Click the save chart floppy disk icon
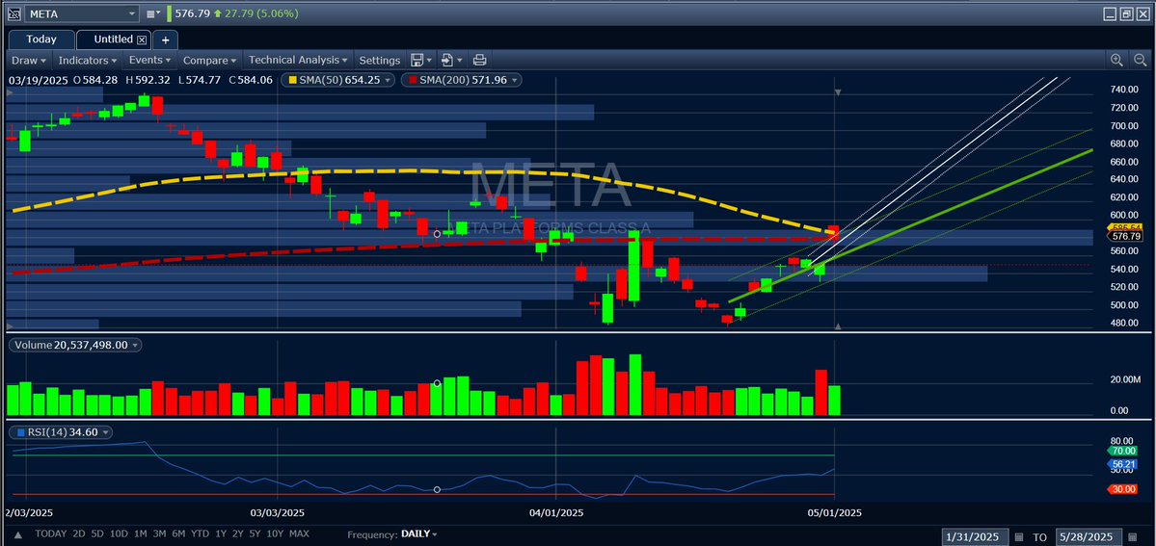Screen dimensions: 1156x546 417,61
